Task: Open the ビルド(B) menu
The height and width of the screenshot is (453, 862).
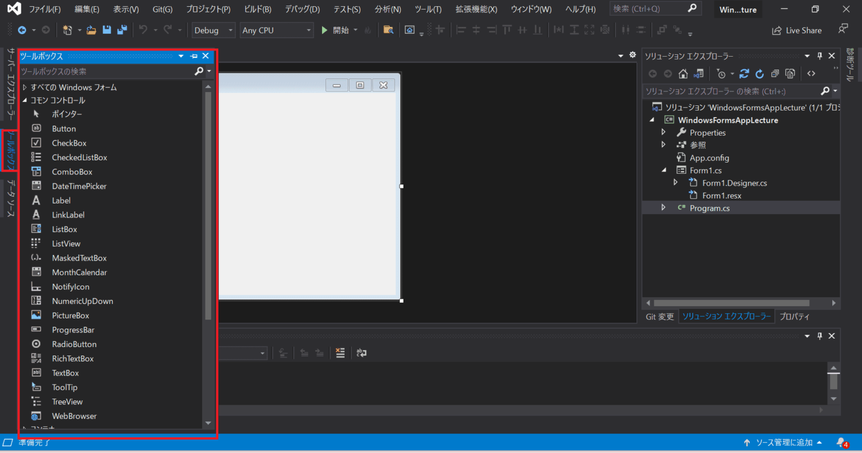Action: tap(258, 9)
